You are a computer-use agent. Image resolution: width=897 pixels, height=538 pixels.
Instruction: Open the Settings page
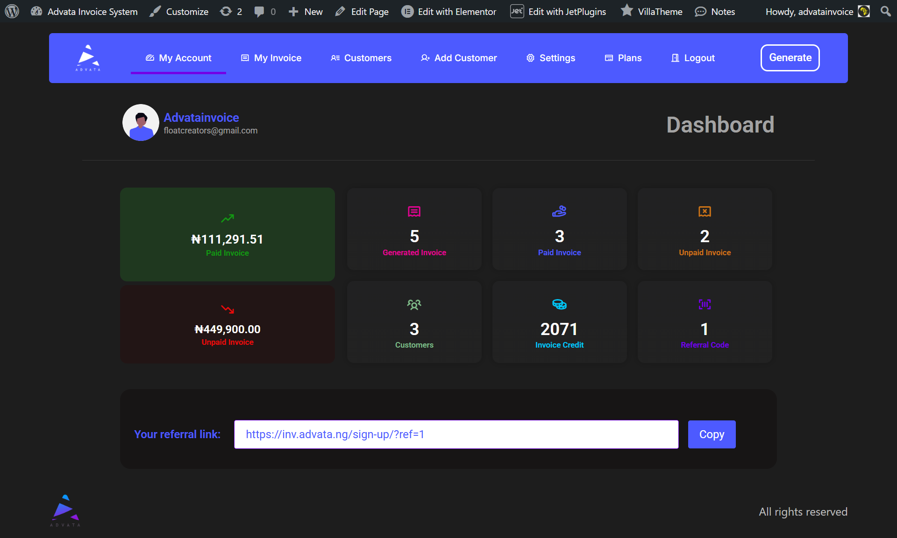pos(551,58)
